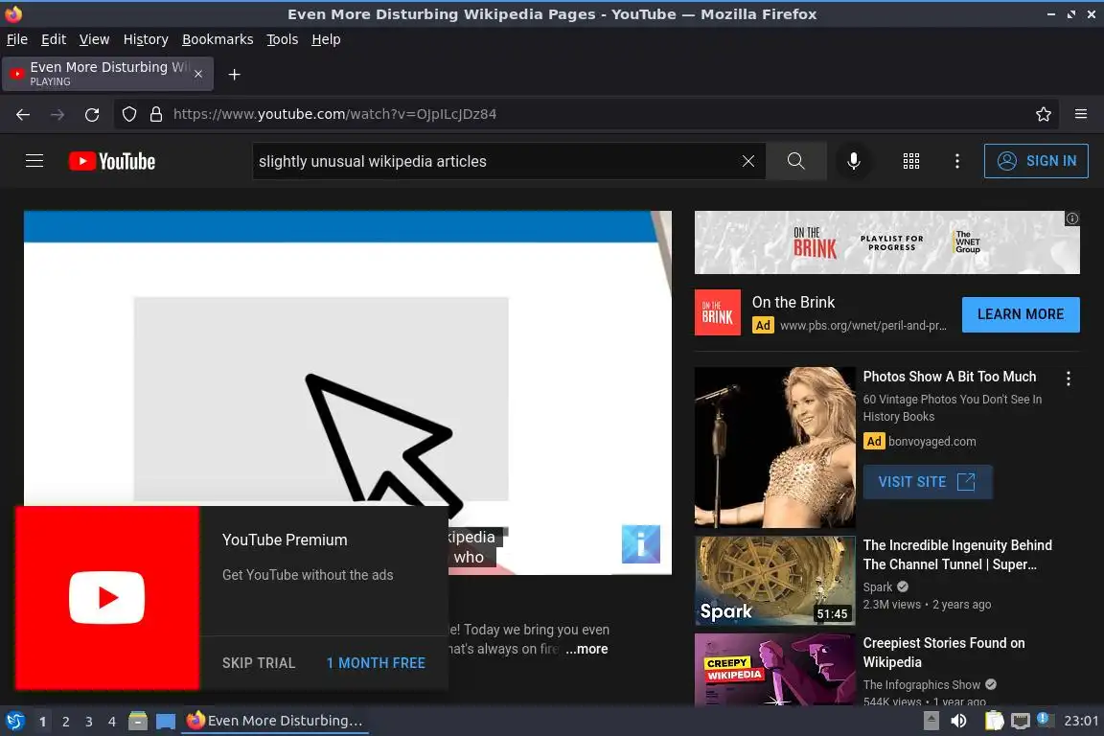Start voice search with the microphone
The width and height of the screenshot is (1104, 736).
pyautogui.click(x=853, y=161)
